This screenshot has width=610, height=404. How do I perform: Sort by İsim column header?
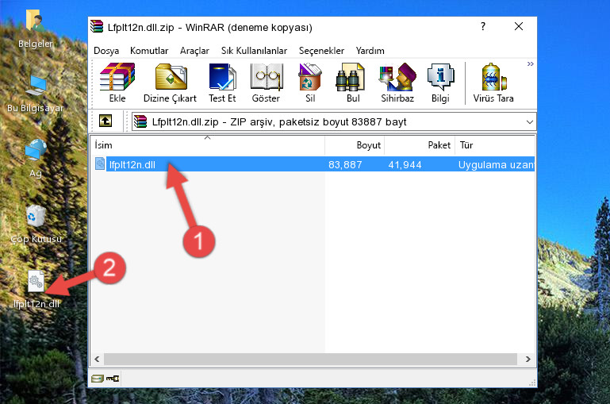point(208,144)
